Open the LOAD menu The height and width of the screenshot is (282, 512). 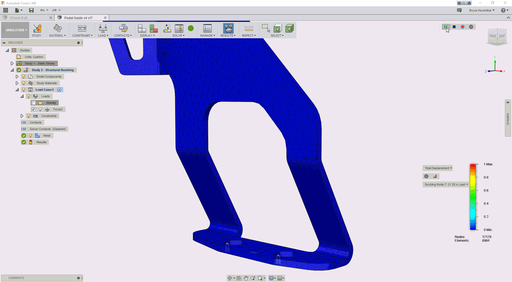pyautogui.click(x=103, y=36)
